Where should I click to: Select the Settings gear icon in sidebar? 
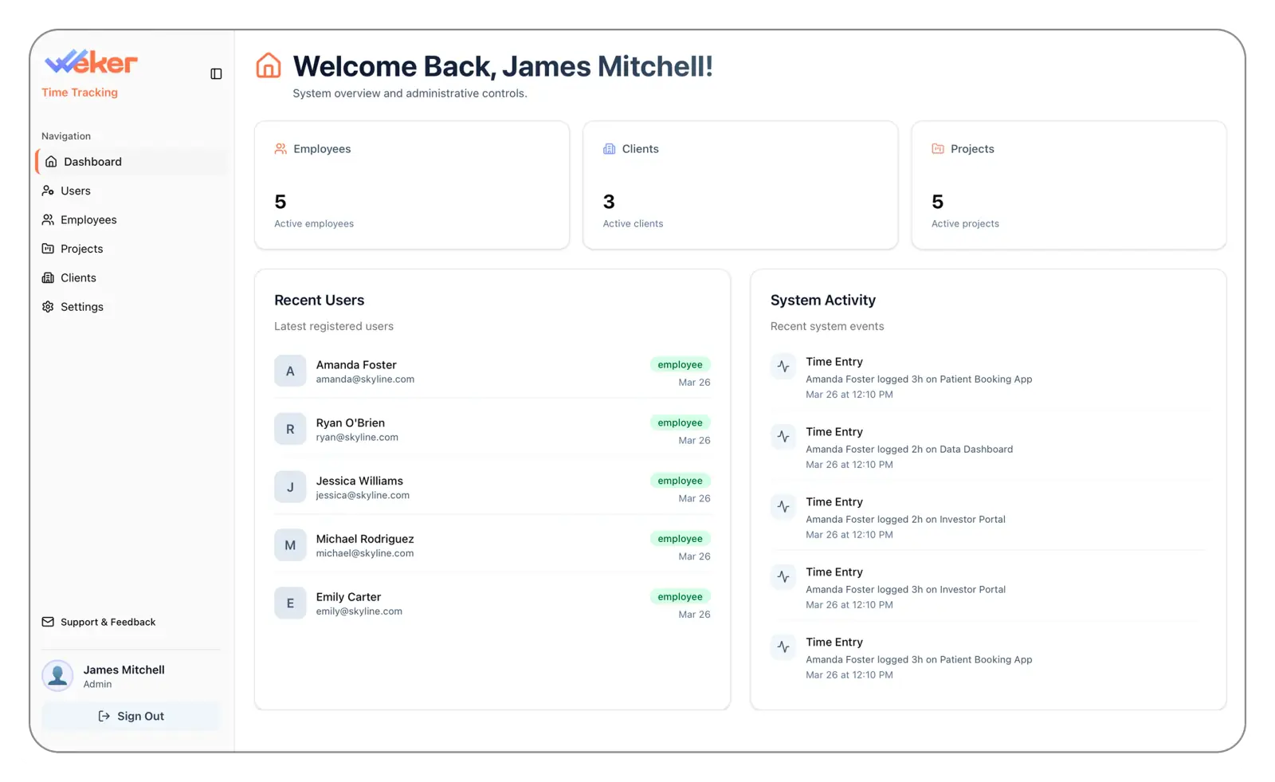pos(48,306)
